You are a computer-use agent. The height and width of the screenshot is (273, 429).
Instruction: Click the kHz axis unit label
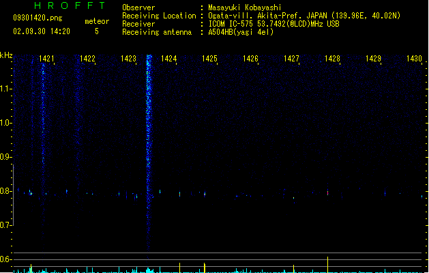(x=6, y=55)
